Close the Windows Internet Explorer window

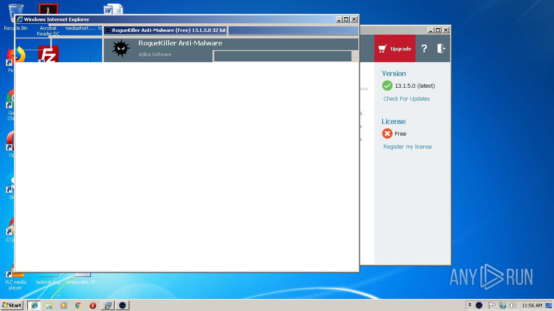pyautogui.click(x=354, y=19)
